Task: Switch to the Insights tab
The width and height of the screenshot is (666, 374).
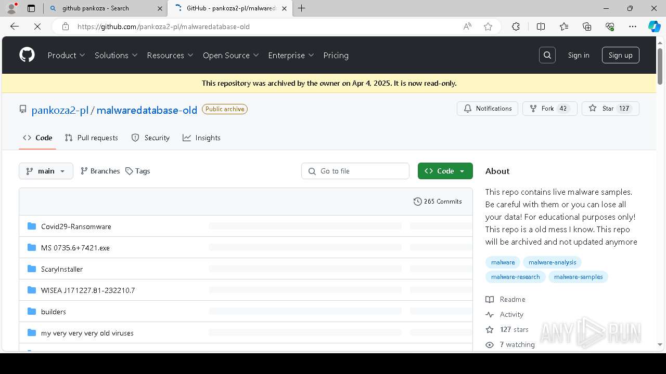Action: point(202,138)
